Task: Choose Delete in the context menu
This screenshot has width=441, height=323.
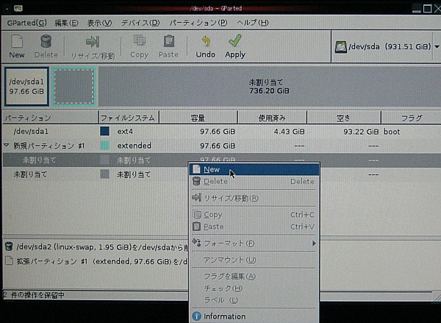Action: click(x=254, y=181)
